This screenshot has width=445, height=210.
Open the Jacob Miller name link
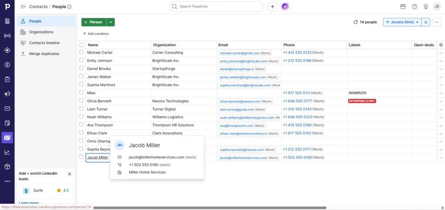click(x=98, y=157)
